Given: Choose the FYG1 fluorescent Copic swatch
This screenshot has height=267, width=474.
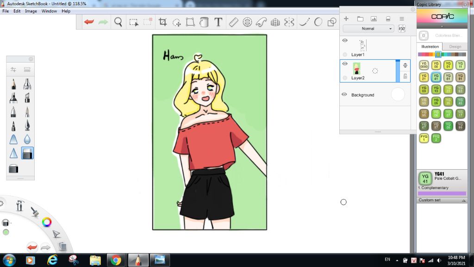Looking at the screenshot, I should click(424, 138).
